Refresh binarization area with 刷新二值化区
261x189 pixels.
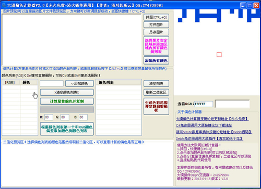tap(156, 92)
